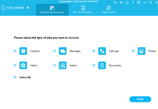158x109 pixels.
Task: Click the Contacts address book icon
Action: click(x=23, y=51)
